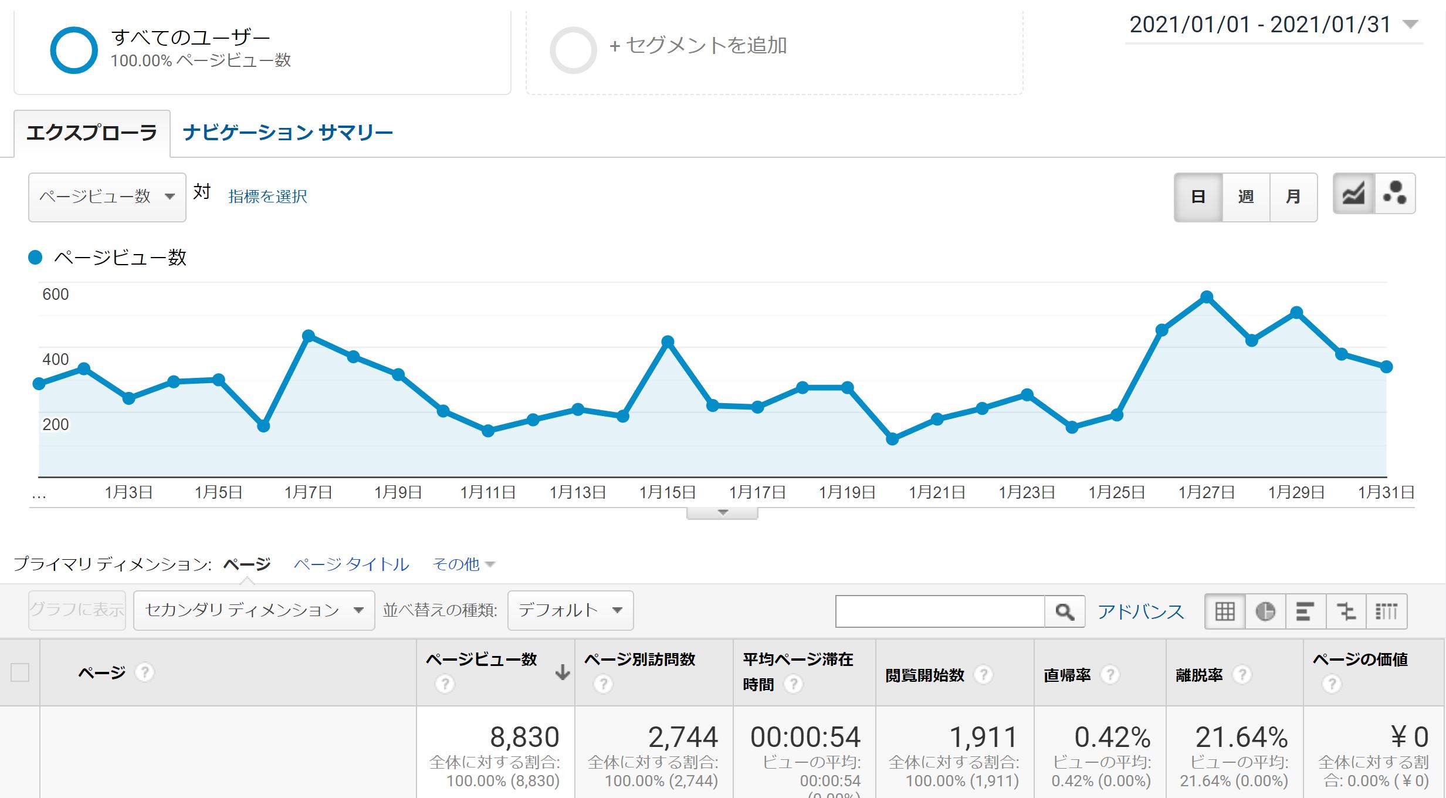This screenshot has width=1446, height=798.
Task: Sort by 直帰率 column header
Action: [x=1067, y=675]
